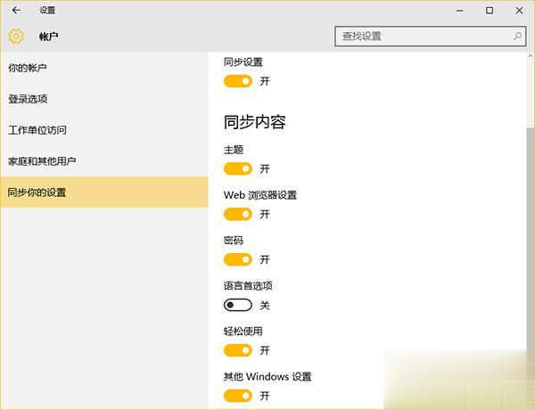Click the 其他 Windows 设置 label

[x=267, y=376]
